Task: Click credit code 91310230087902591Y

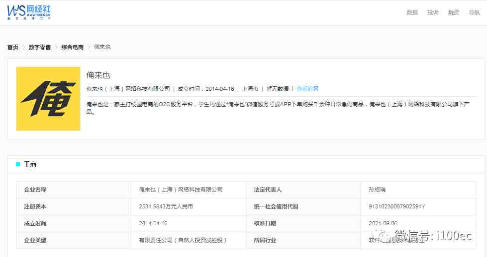Action: (x=397, y=206)
